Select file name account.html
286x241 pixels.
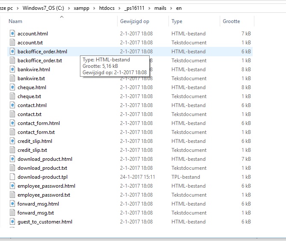32,34
